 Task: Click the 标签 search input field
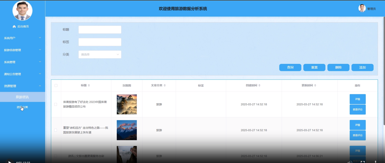tap(100, 42)
